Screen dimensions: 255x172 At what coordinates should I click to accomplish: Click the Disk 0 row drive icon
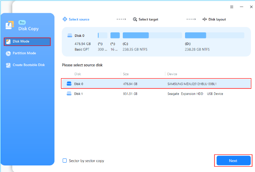click(69, 84)
